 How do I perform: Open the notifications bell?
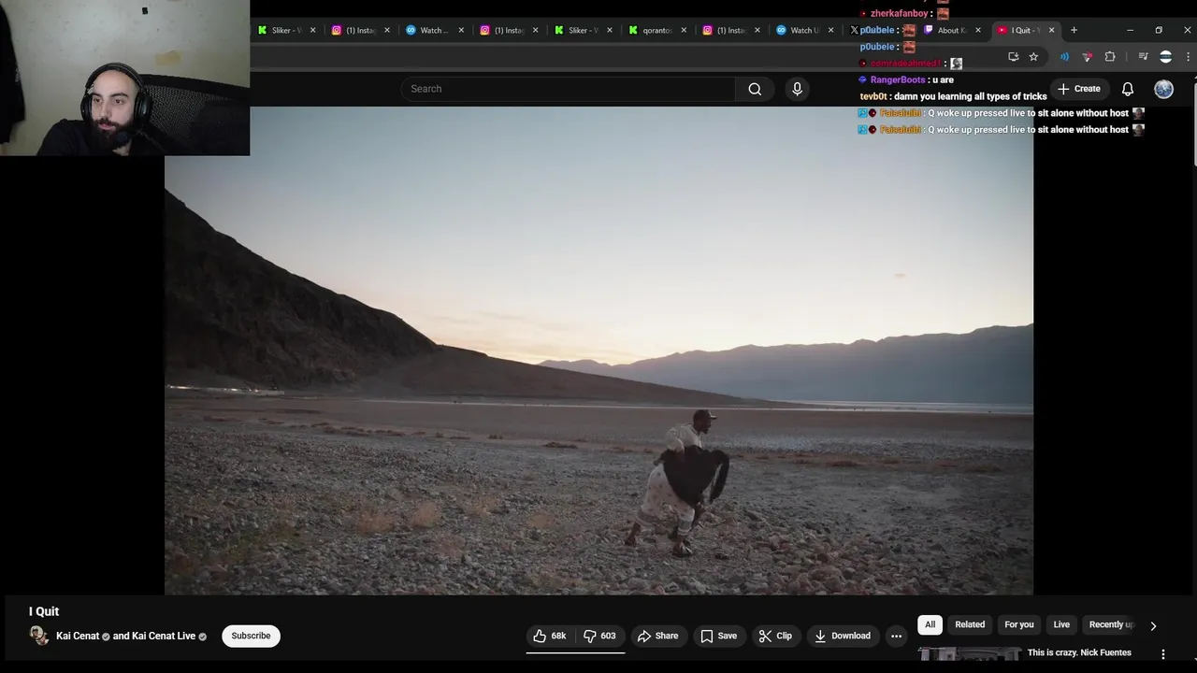(x=1128, y=89)
